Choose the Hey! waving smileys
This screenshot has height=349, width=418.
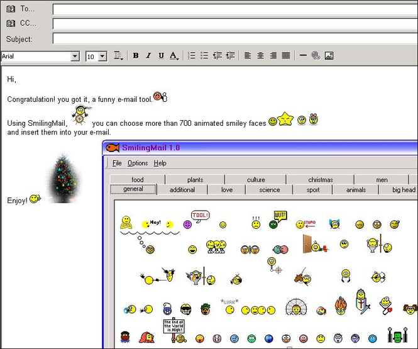coord(157,224)
